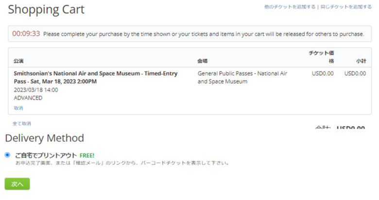This screenshot has height=200, width=379.
Task: Click the Delivery Method heading
Action: 45,138
